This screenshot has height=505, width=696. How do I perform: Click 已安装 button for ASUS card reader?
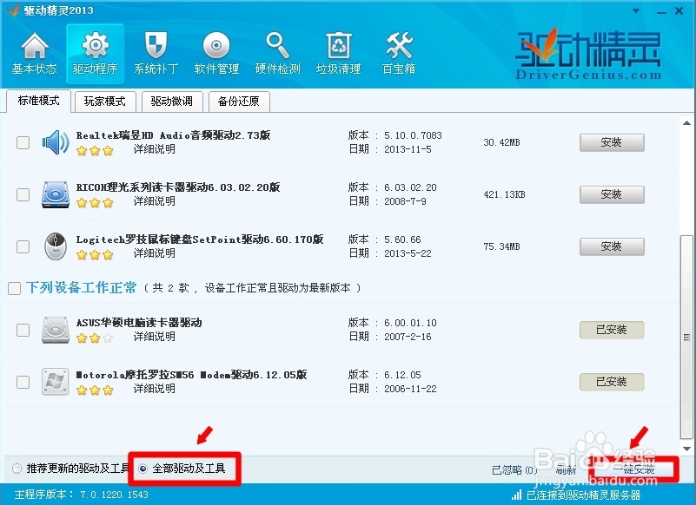point(612,330)
